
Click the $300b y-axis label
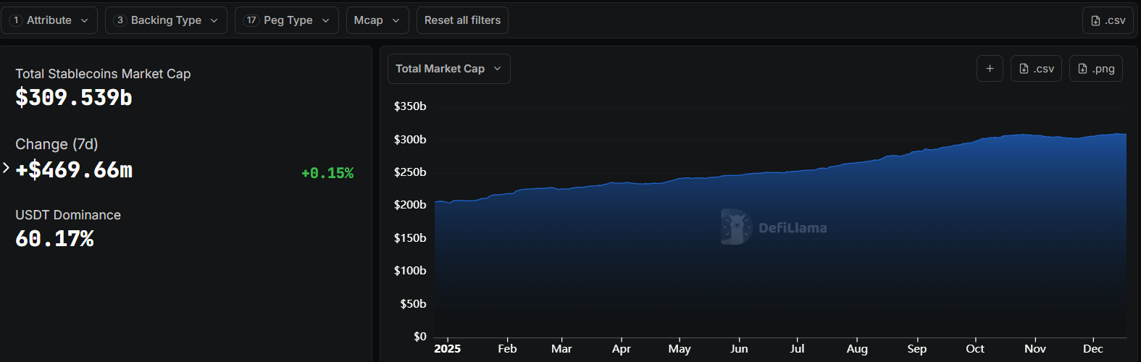pos(410,140)
